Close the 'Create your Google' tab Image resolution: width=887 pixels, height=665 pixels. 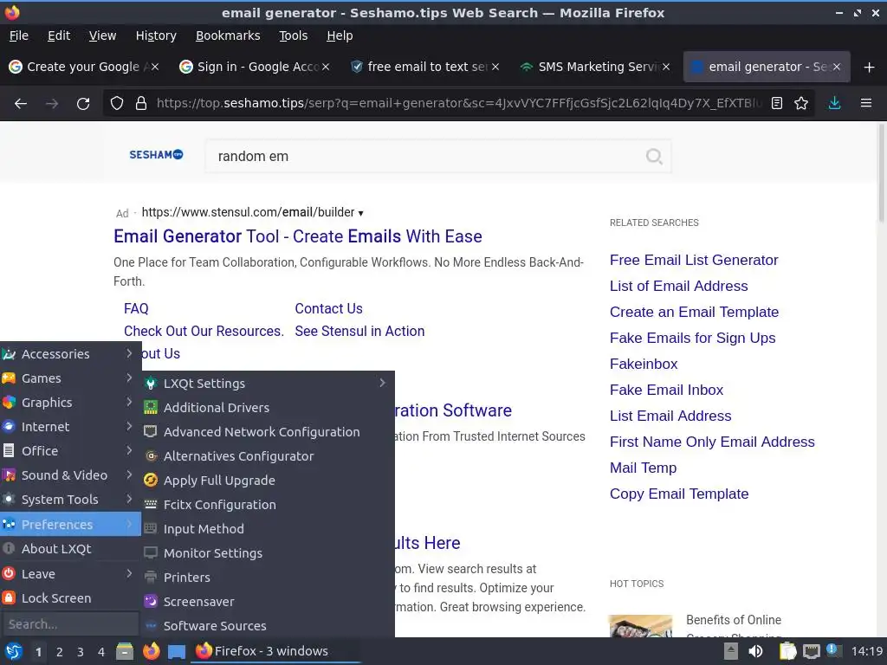click(x=155, y=67)
